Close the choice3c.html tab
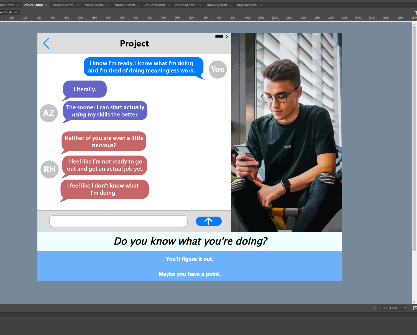This screenshot has height=335, width=417. coord(168,5)
